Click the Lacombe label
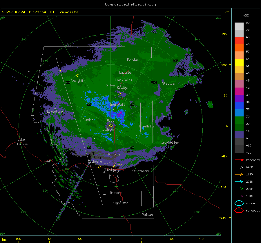261x243 pixels. 125,73
